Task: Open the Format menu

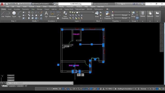Action: pos(31,7)
